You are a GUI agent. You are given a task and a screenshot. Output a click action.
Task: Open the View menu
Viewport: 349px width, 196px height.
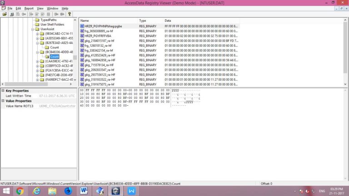click(40, 9)
